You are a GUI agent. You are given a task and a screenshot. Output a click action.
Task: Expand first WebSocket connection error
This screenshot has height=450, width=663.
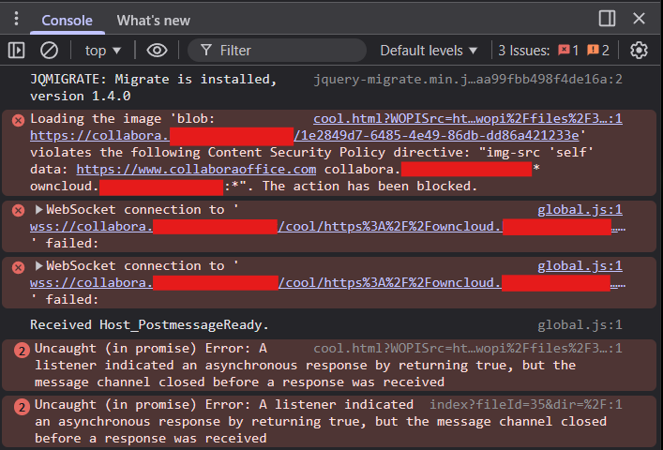click(38, 210)
